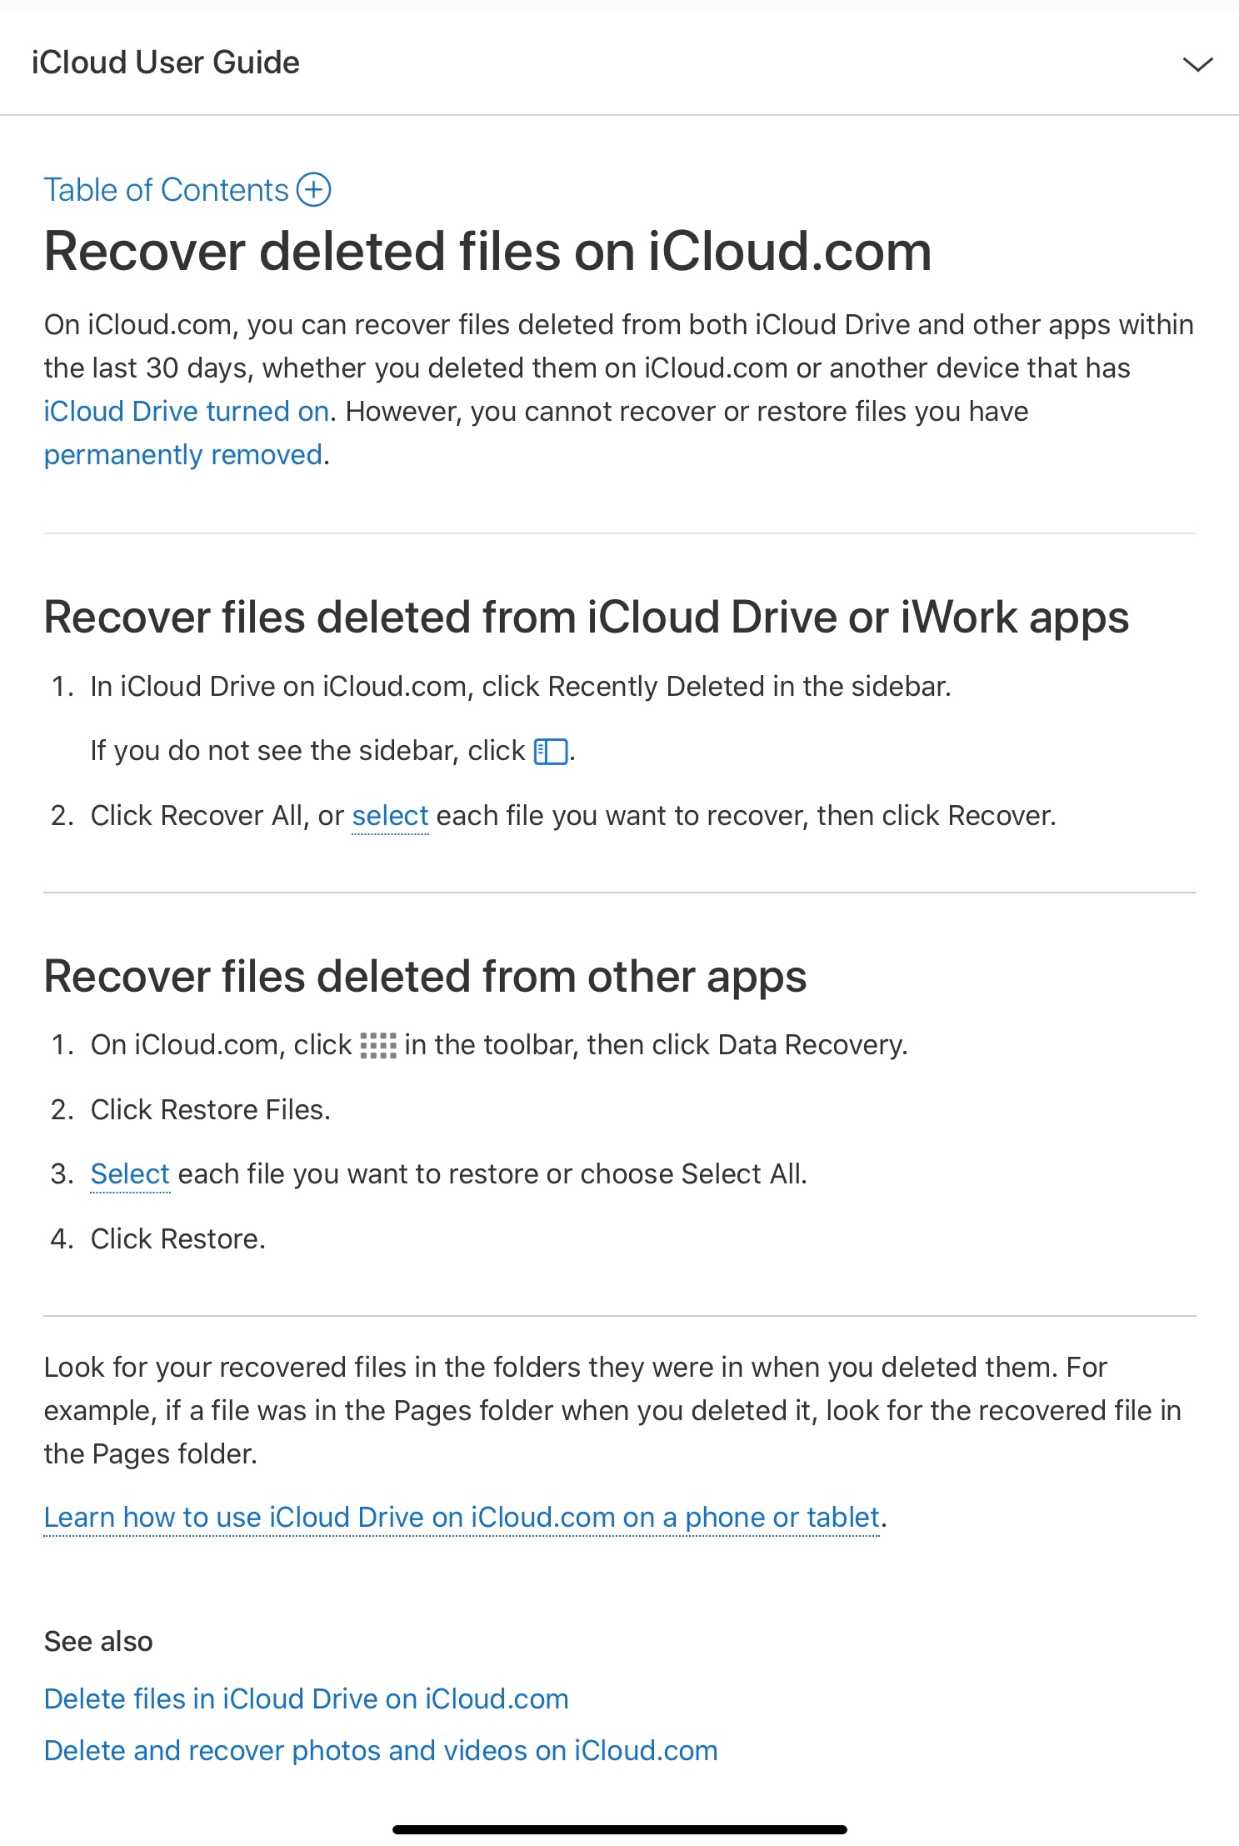The image size is (1239, 1846).
Task: Click the app grid icon in toolbar step
Action: [x=378, y=1045]
